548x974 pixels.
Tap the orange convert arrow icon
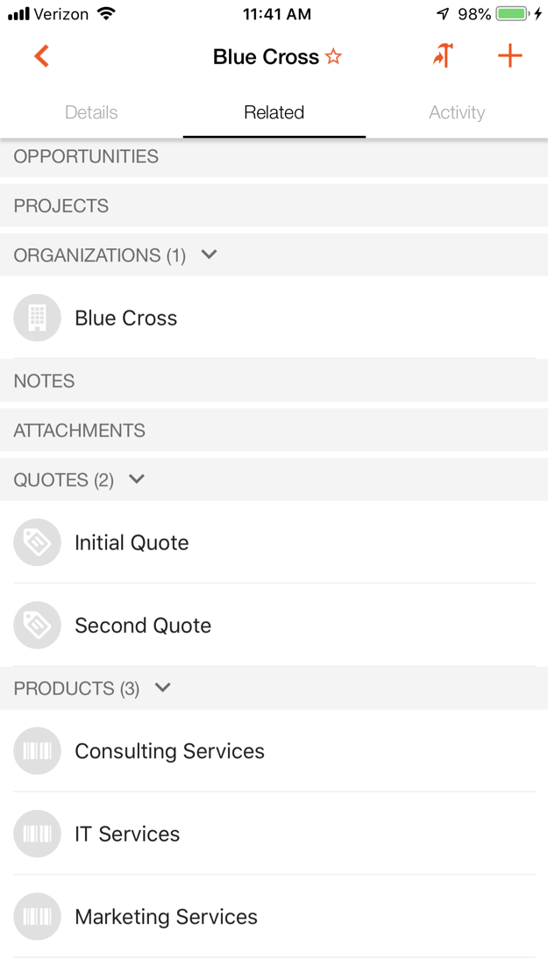pyautogui.click(x=443, y=56)
